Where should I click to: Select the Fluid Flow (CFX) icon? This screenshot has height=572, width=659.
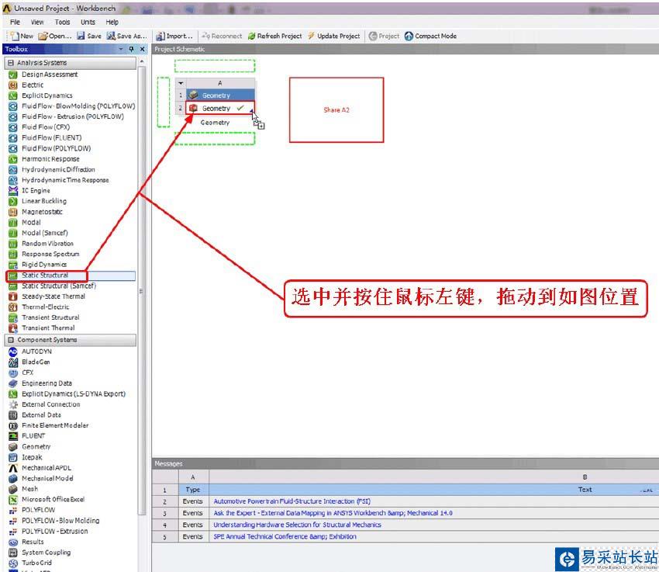click(13, 127)
